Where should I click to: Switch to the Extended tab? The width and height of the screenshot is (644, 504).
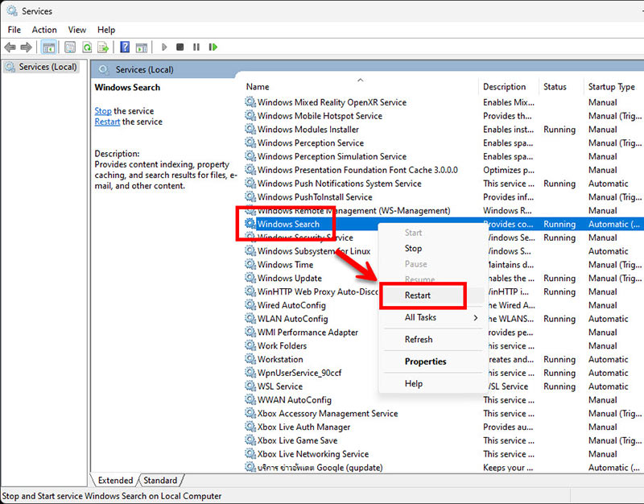(x=115, y=480)
